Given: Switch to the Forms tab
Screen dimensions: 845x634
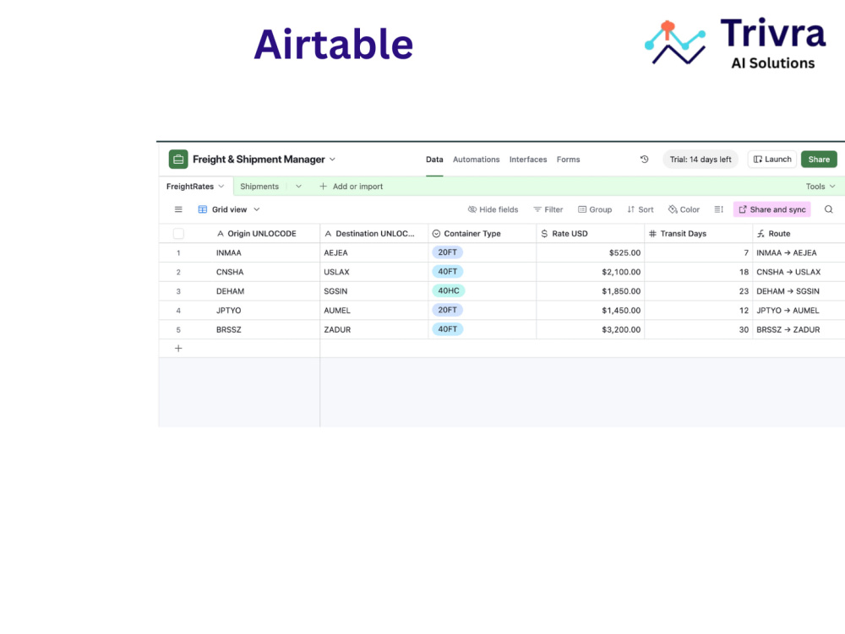Looking at the screenshot, I should coord(568,160).
